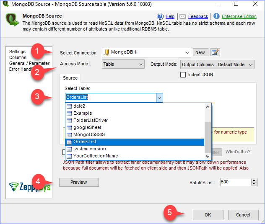The height and width of the screenshot is (224, 265).
Task: Open the Output Mode dropdown
Action: point(251,64)
